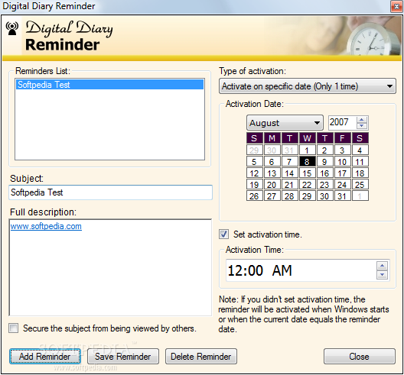Select grayed day 31 of previous month
The height and width of the screenshot is (375, 404).
pos(289,150)
